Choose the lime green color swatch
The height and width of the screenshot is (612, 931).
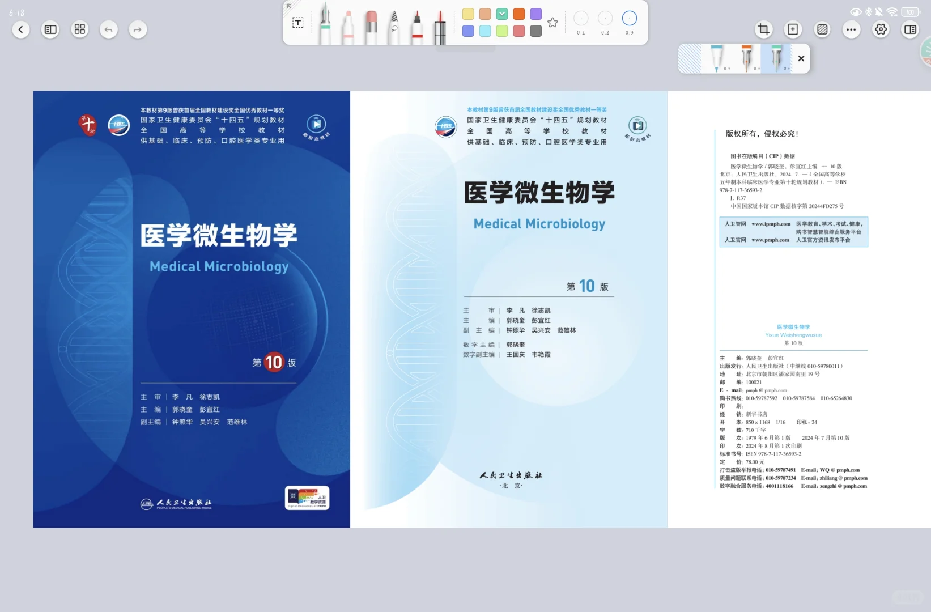502,31
